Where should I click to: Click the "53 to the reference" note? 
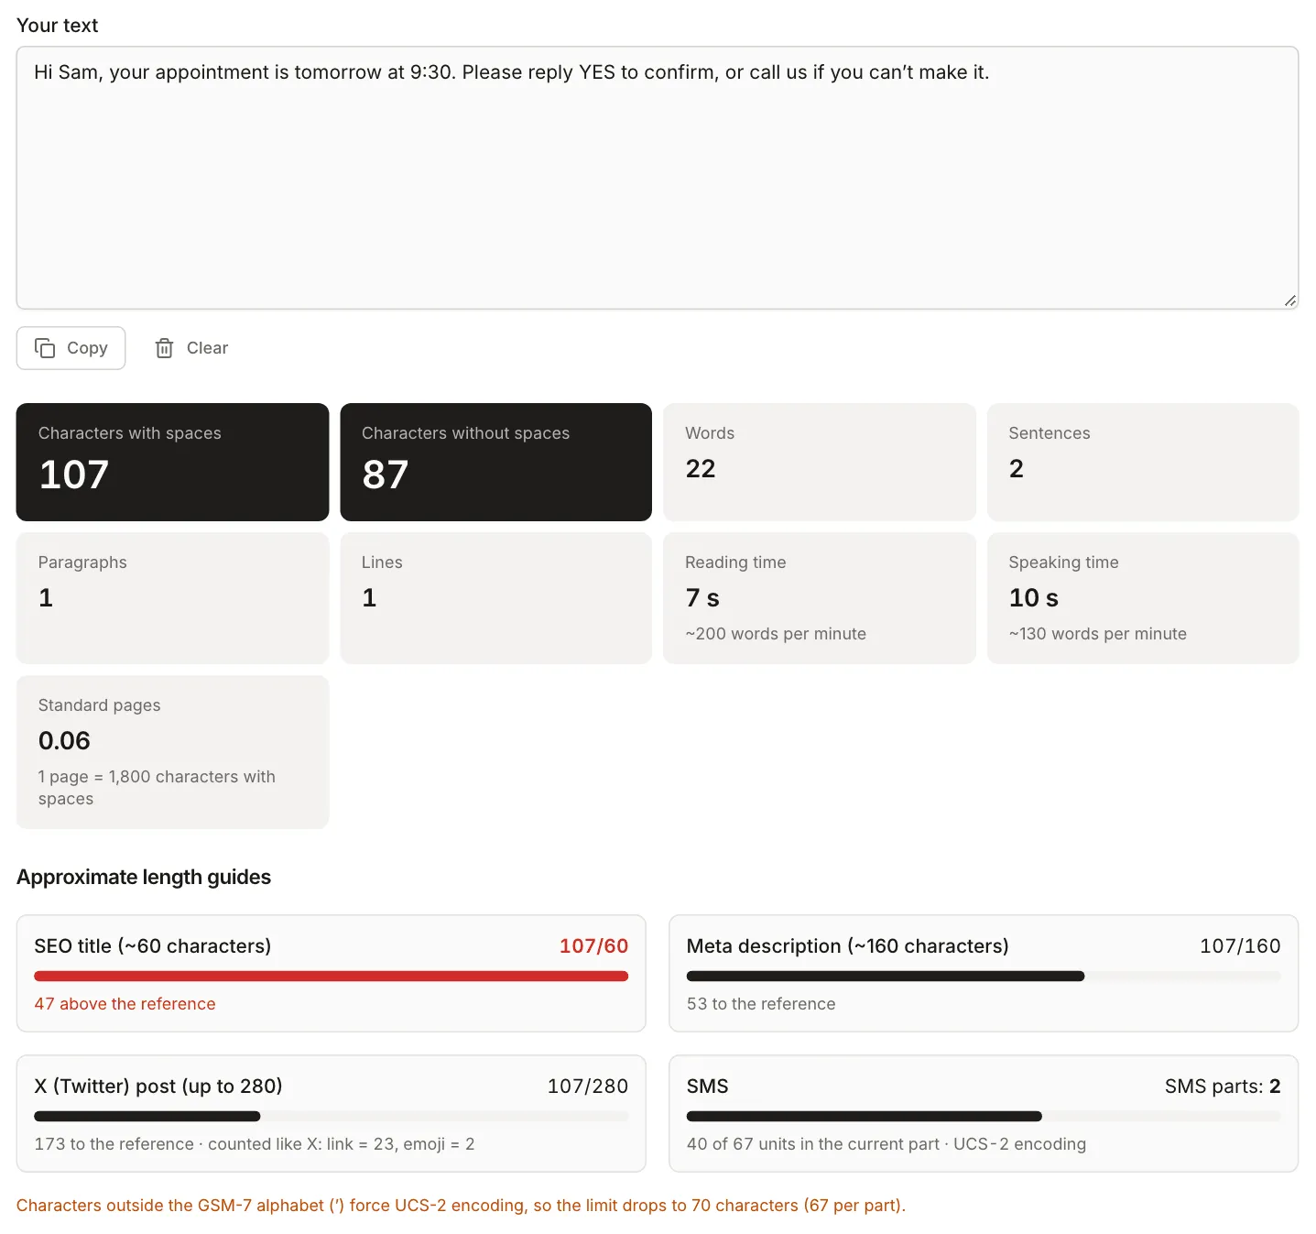[x=761, y=1004]
